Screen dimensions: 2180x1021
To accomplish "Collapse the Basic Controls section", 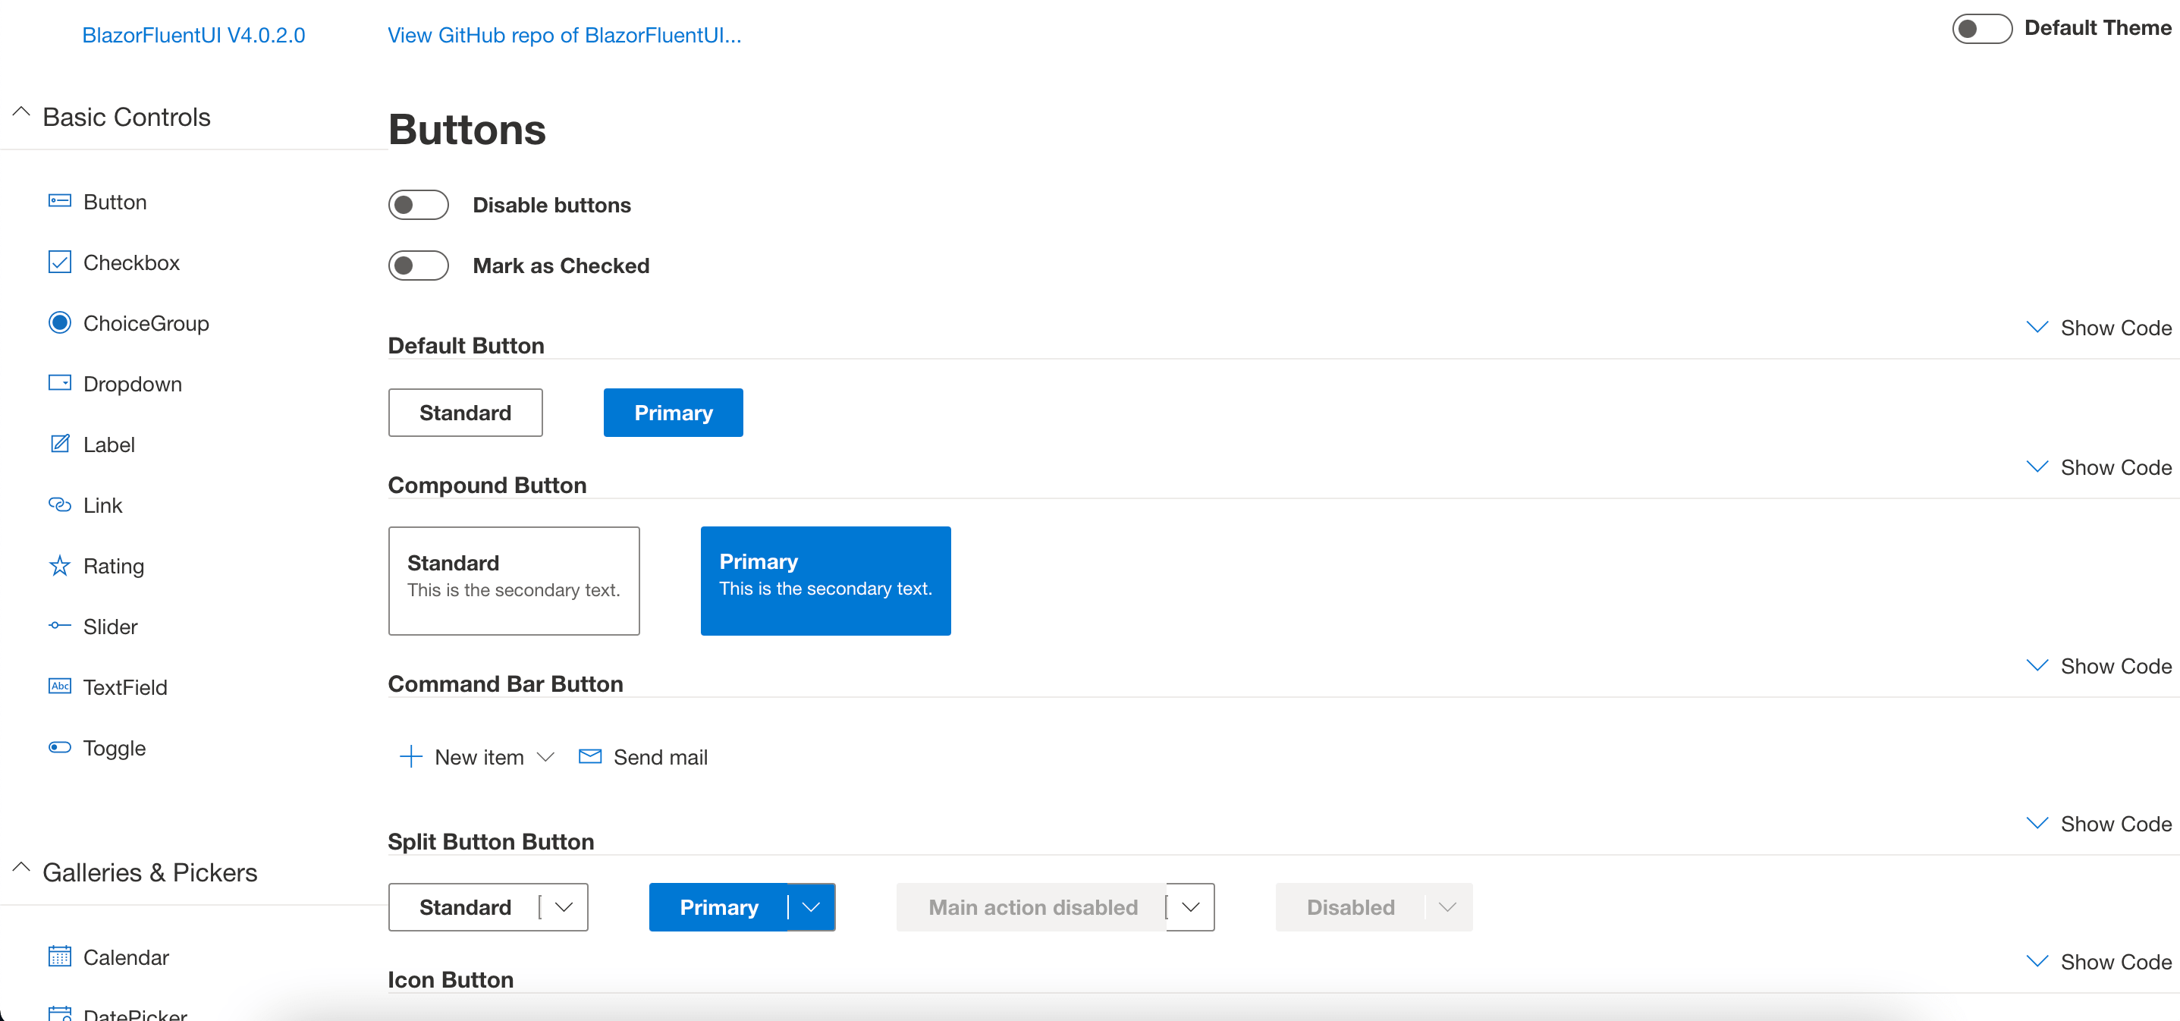I will click(20, 115).
